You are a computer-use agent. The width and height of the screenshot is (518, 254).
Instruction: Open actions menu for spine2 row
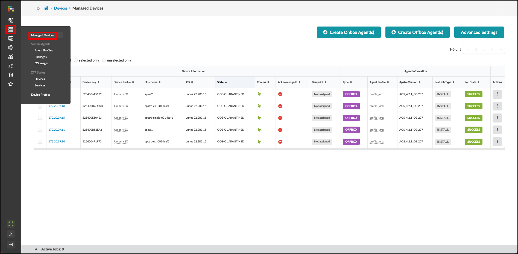click(x=497, y=94)
